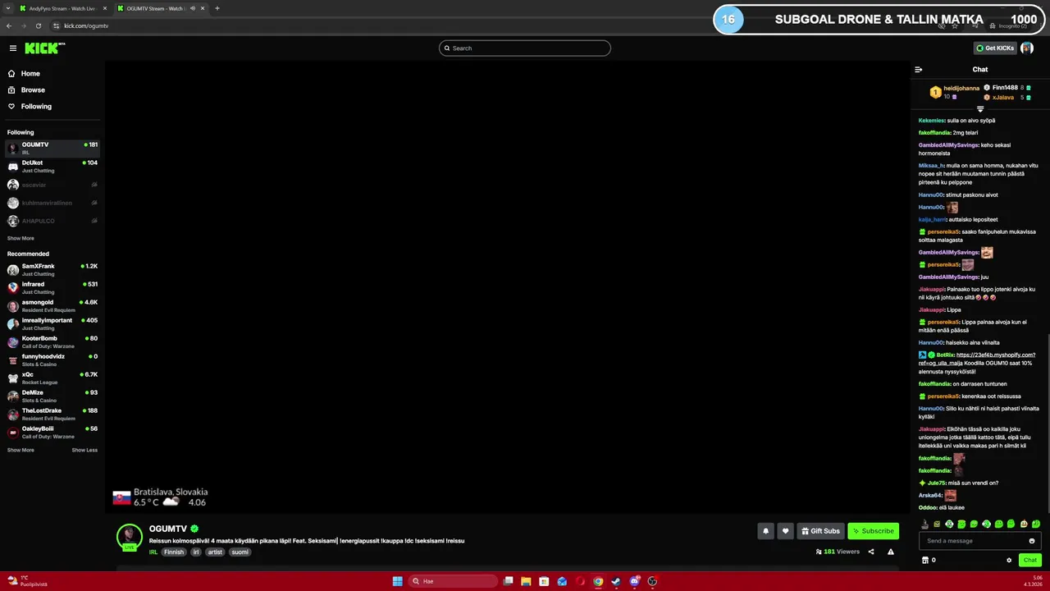1050x591 pixels.
Task: Open xQc in Recommended list
Action: (x=52, y=378)
